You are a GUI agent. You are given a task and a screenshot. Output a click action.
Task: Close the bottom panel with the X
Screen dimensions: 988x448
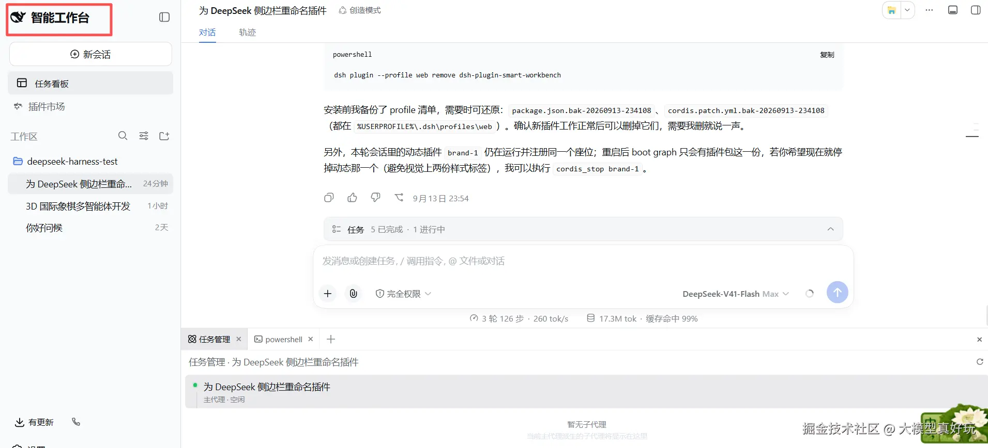pyautogui.click(x=979, y=340)
